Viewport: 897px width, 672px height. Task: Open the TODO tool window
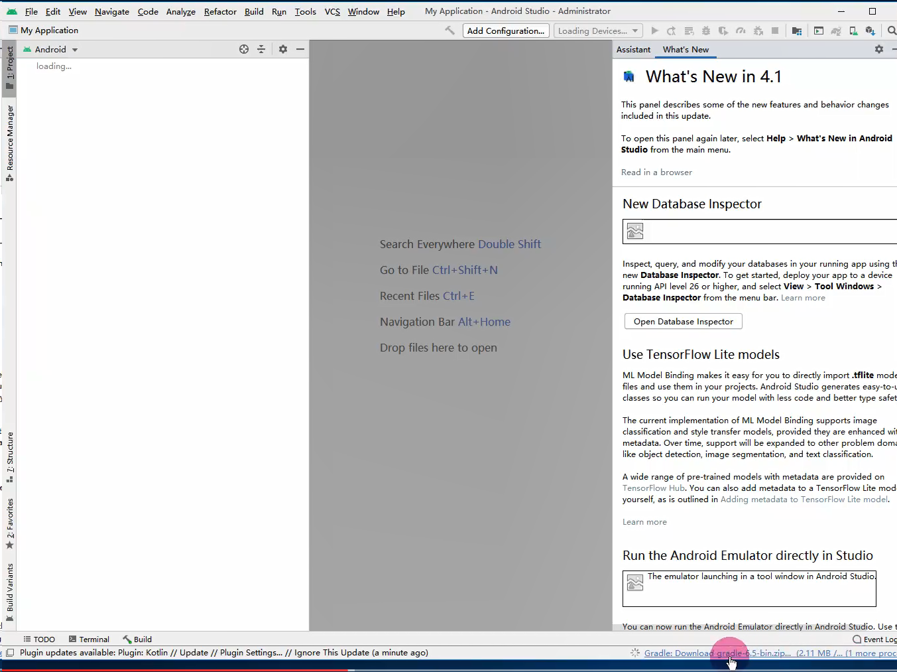(x=39, y=639)
